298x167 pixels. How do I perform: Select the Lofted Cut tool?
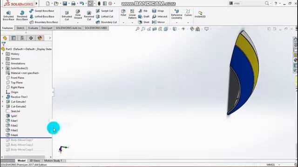coord(104,17)
